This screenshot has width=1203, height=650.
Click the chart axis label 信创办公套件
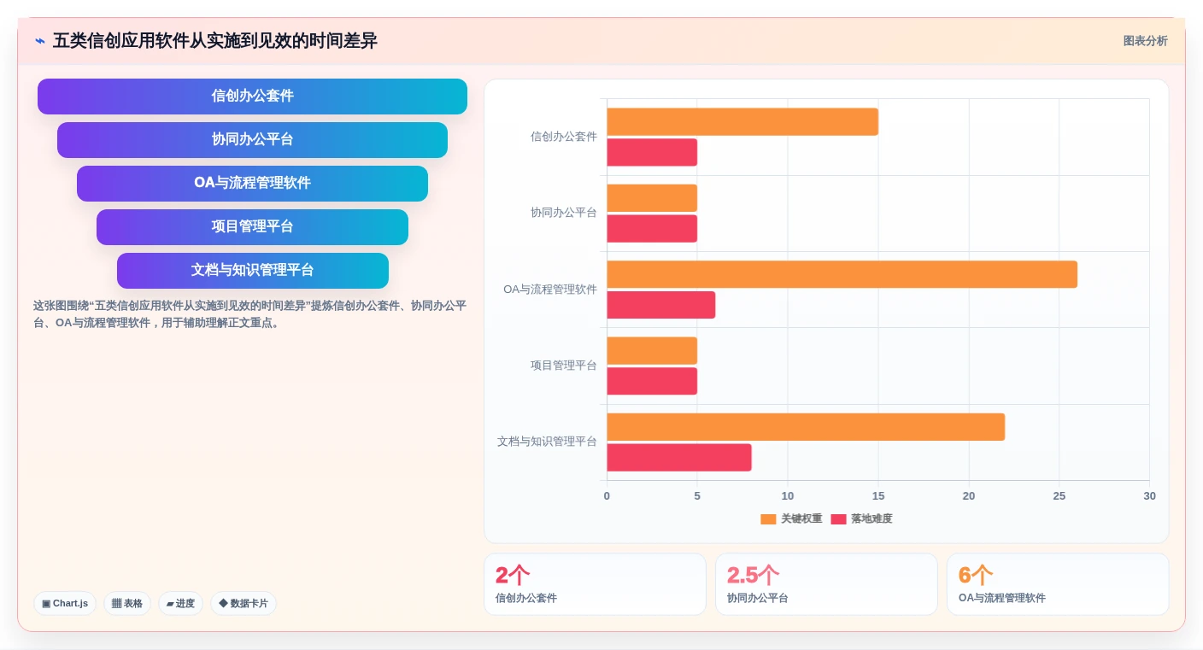point(564,137)
